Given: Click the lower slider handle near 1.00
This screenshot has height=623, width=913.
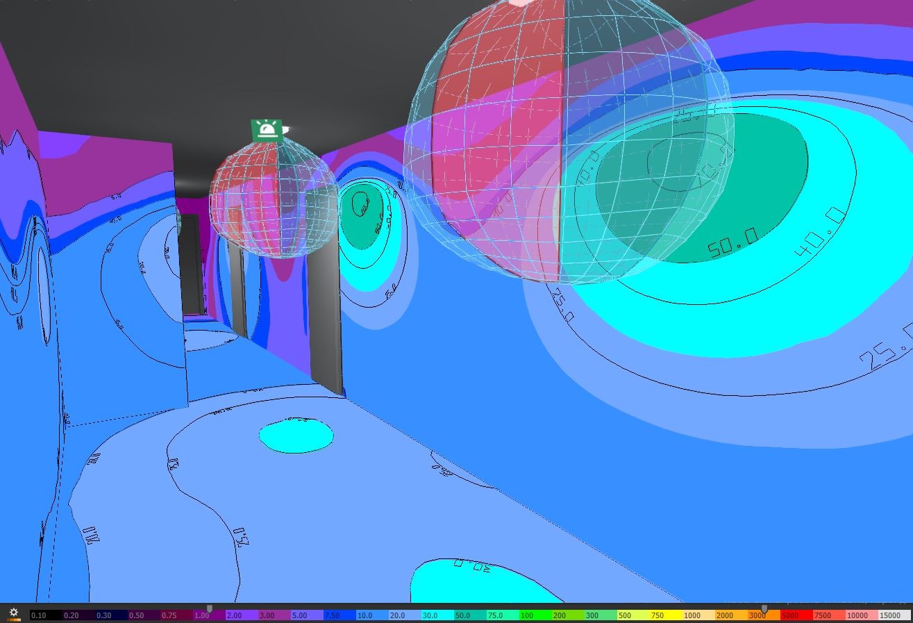Looking at the screenshot, I should pos(210,609).
